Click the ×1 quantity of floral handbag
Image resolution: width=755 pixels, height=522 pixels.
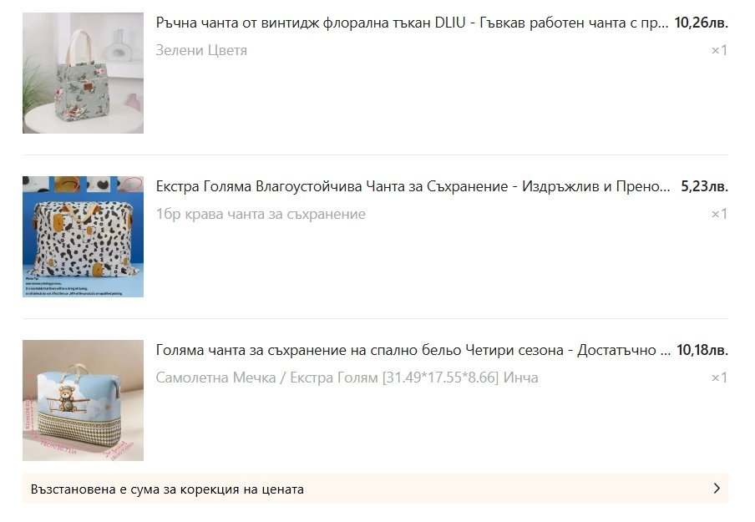tap(719, 50)
